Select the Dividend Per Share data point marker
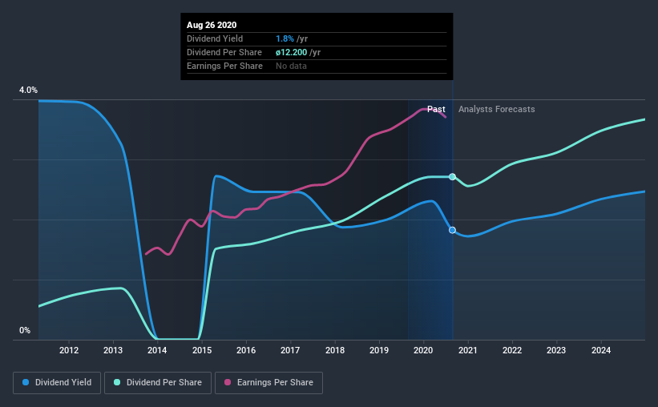The width and height of the screenshot is (658, 407). pos(452,176)
